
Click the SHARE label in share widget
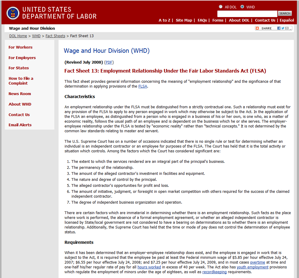pyautogui.click(x=266, y=28)
